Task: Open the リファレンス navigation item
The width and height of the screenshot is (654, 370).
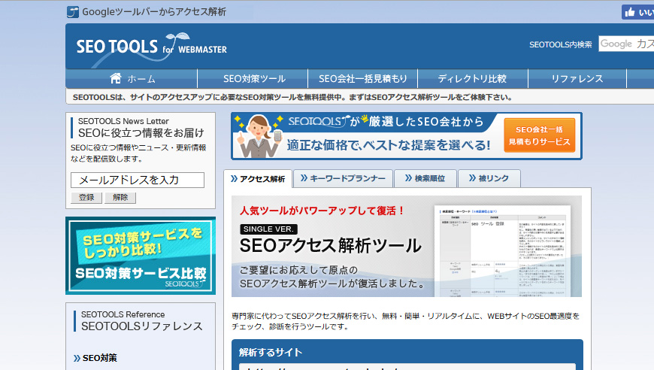Action: (577, 79)
